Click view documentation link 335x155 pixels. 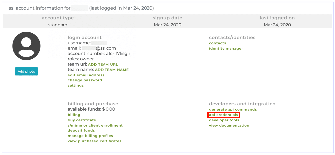pos(229,125)
